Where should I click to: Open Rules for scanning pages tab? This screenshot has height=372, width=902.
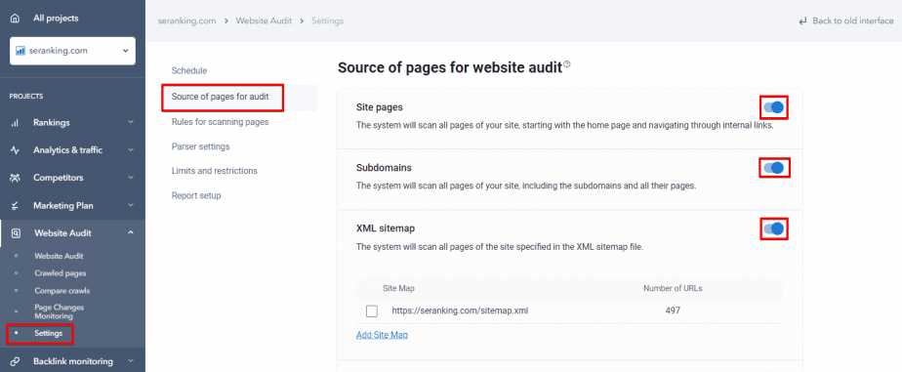point(220,122)
